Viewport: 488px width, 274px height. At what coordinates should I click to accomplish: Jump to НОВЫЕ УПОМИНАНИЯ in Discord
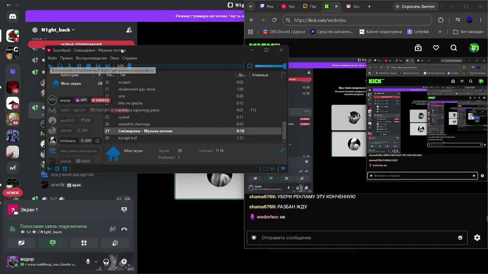tap(81, 44)
